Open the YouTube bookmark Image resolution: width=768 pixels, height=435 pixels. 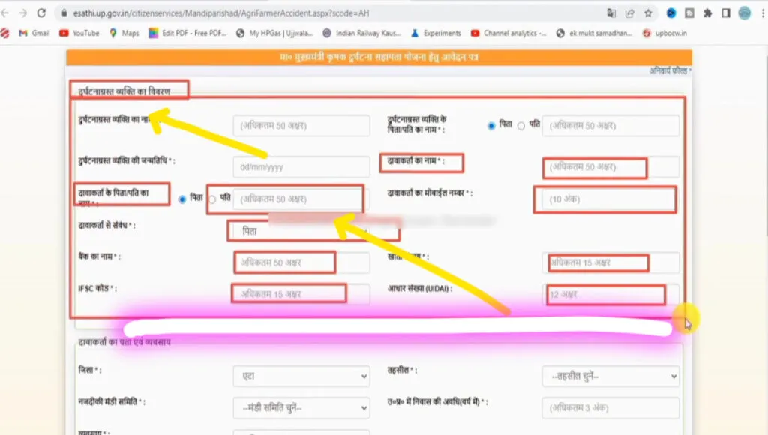point(79,33)
